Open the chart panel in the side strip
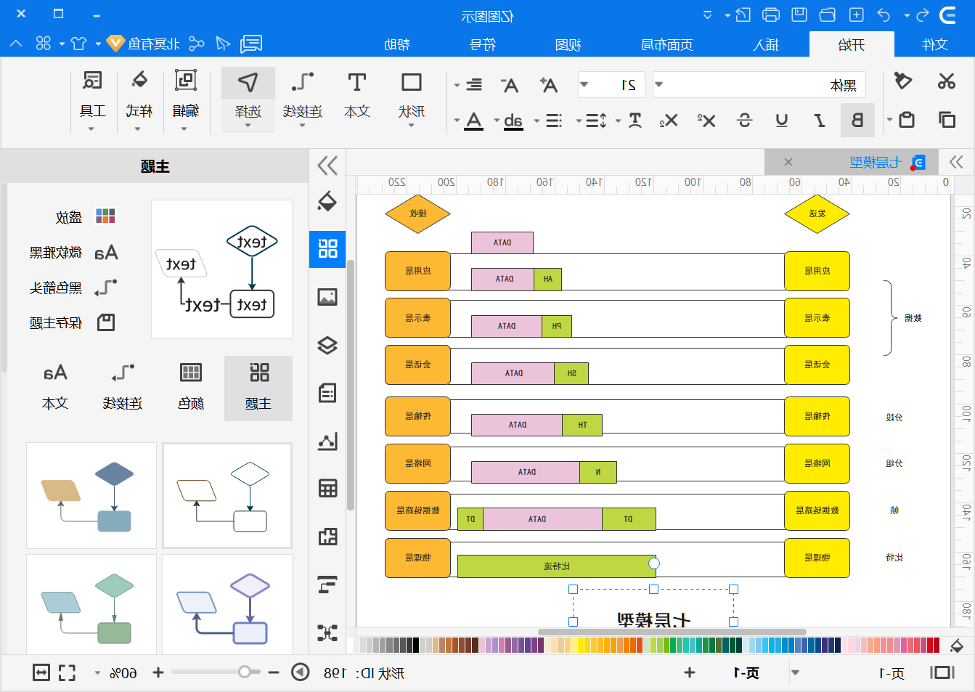This screenshot has height=692, width=975. click(x=327, y=441)
